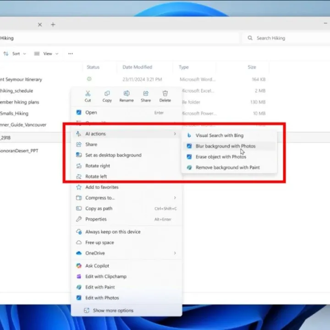
Task: Choose Share menu entry below AI actions
Action: (x=126, y=144)
